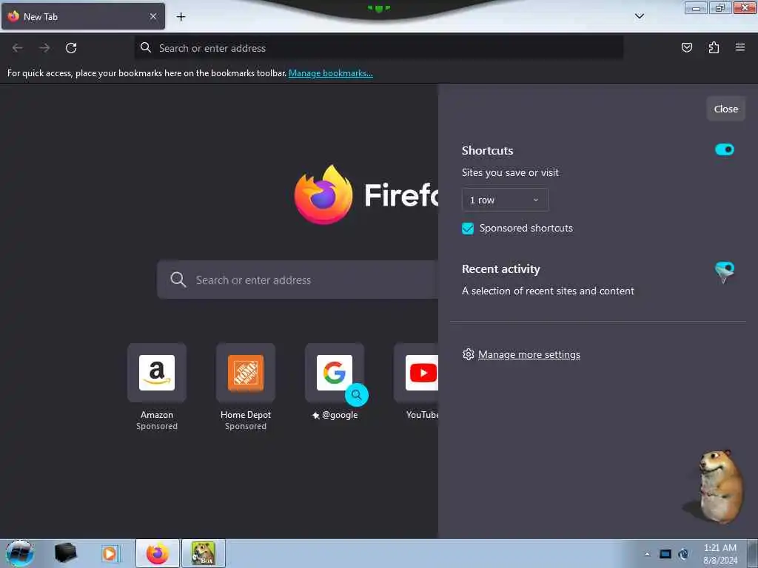Click the Forward navigation arrow
The width and height of the screenshot is (758, 568).
point(44,48)
